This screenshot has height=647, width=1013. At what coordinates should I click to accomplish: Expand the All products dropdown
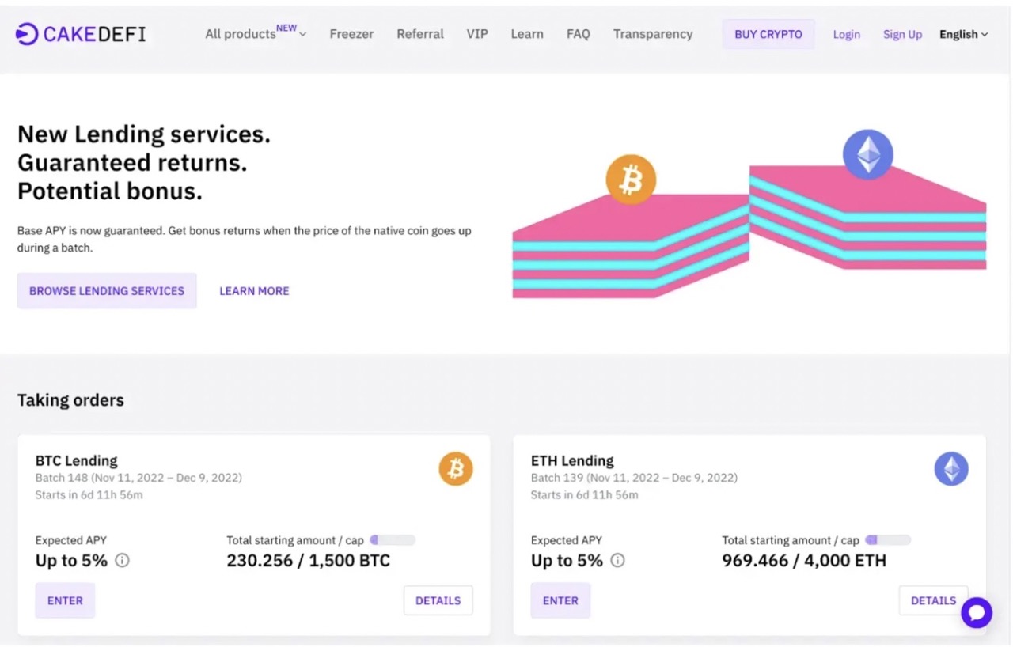(x=256, y=34)
